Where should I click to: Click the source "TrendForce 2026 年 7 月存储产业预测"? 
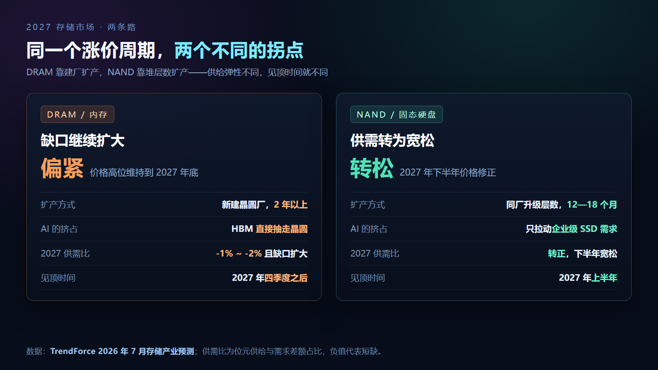(122, 351)
